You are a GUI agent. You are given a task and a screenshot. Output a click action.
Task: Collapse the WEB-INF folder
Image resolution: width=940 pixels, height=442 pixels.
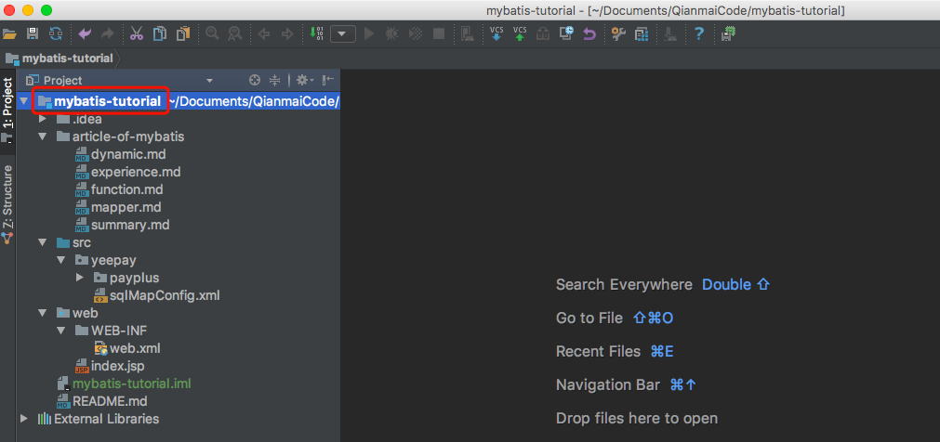coord(61,331)
